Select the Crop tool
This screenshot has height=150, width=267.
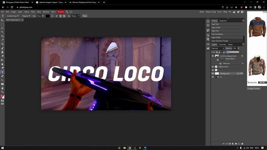pos(2,36)
